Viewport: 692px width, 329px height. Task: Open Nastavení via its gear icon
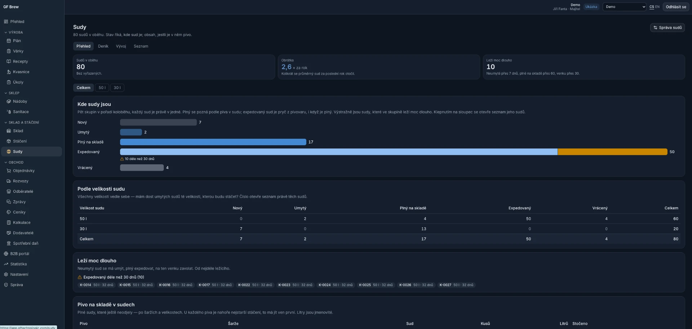(x=6, y=275)
